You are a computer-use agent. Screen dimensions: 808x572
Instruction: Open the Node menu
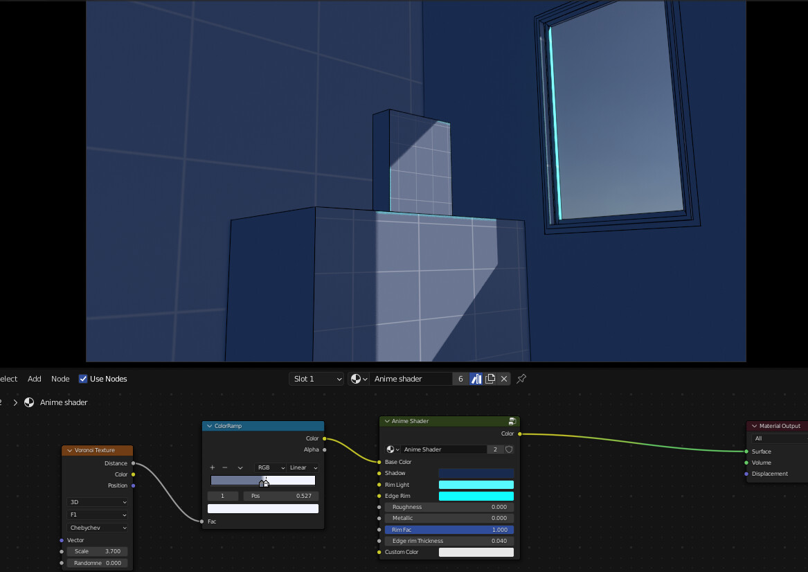pyautogui.click(x=60, y=379)
